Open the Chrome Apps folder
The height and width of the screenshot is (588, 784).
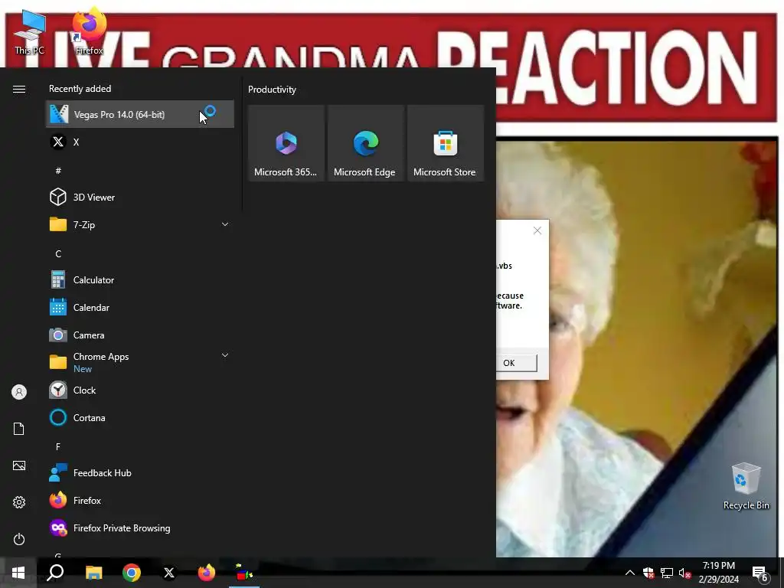click(139, 362)
